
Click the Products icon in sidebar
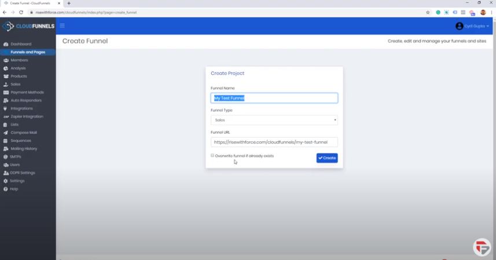(x=6, y=76)
